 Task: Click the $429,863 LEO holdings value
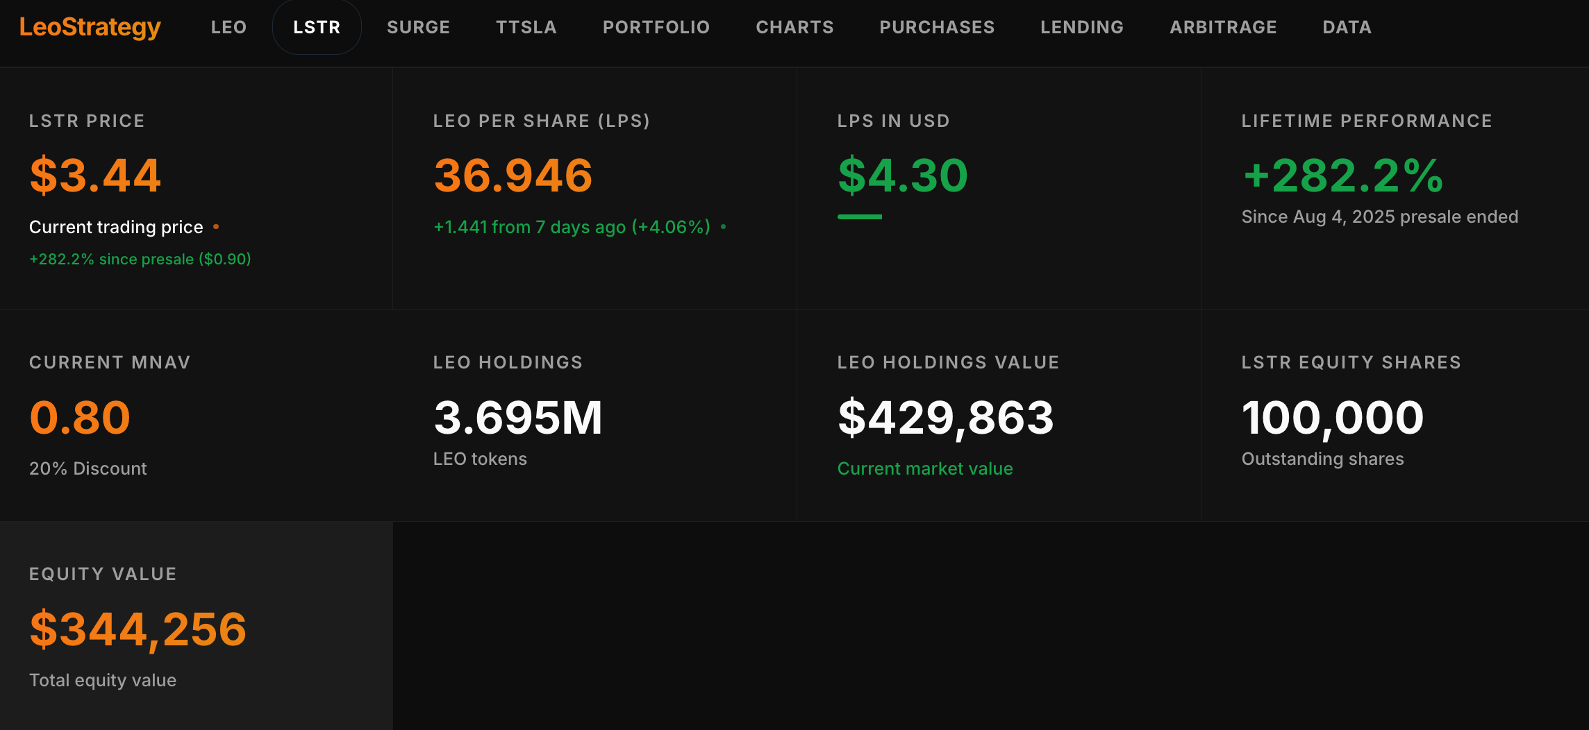coord(945,418)
